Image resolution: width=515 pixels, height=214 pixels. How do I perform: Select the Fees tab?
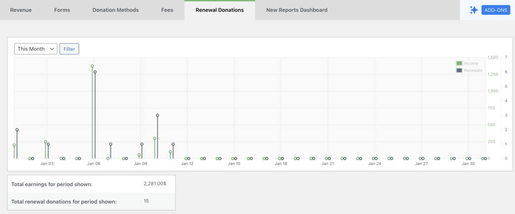(167, 10)
